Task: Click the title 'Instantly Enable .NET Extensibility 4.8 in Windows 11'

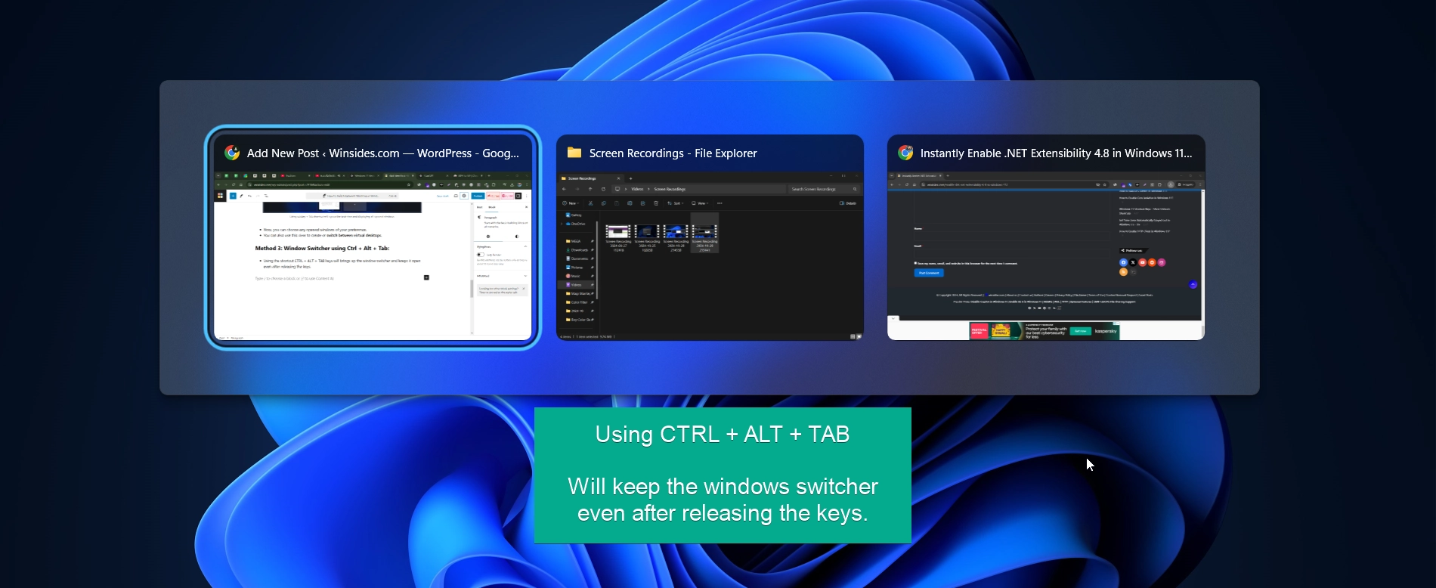Action: coord(1056,153)
